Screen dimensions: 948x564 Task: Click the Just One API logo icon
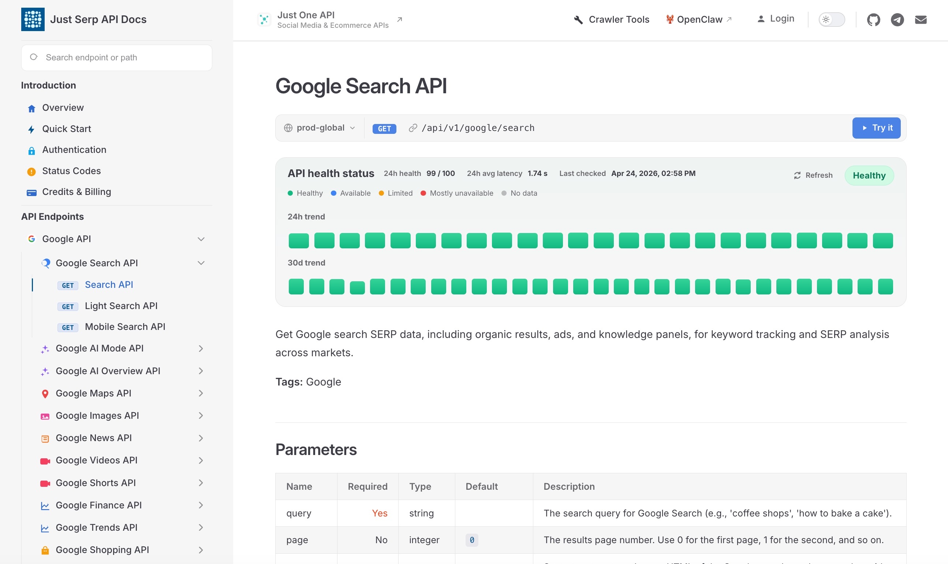[264, 19]
